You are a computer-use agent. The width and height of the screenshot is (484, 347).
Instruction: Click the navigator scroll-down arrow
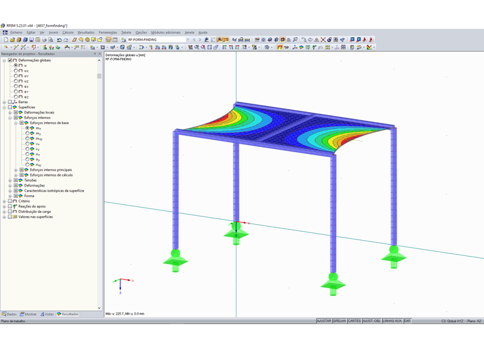coord(99,308)
